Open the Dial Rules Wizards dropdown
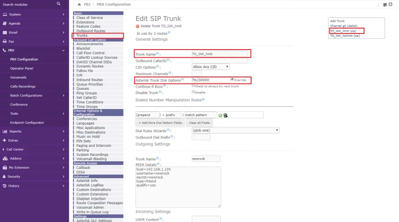This screenshot has height=222, width=399. coord(235,130)
